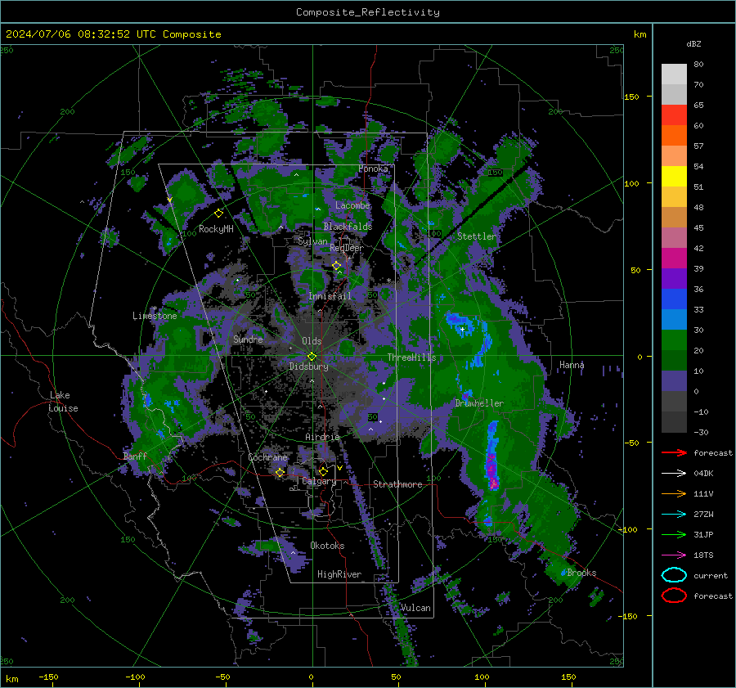
Task: Click the white 04DK arrow icon
Action: tap(674, 473)
